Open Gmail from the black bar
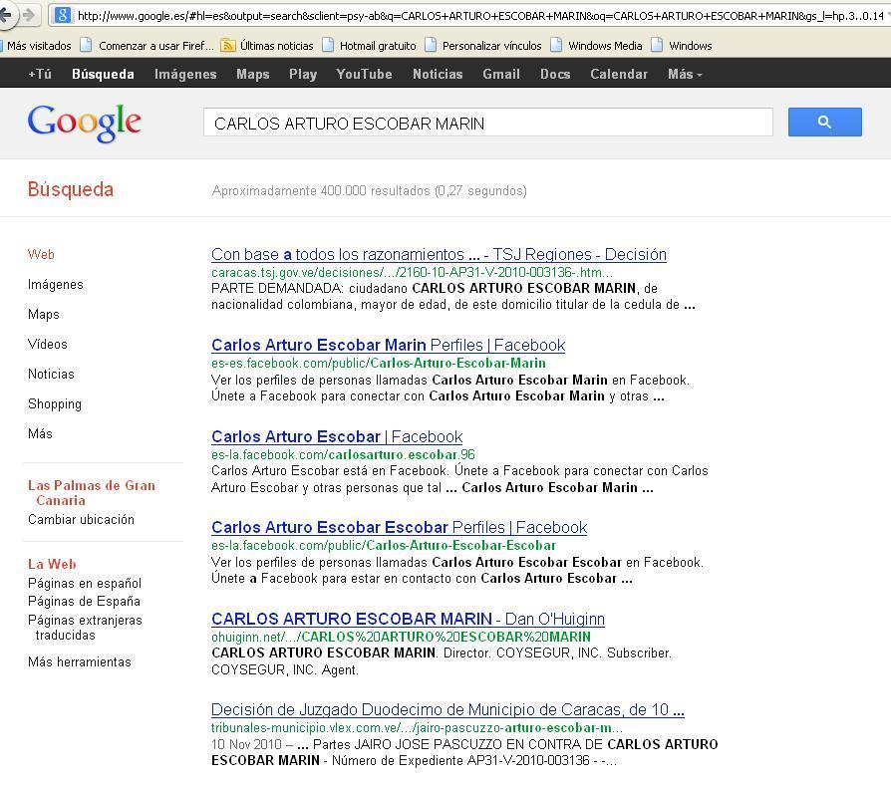Screen dimensions: 891x785 (501, 74)
